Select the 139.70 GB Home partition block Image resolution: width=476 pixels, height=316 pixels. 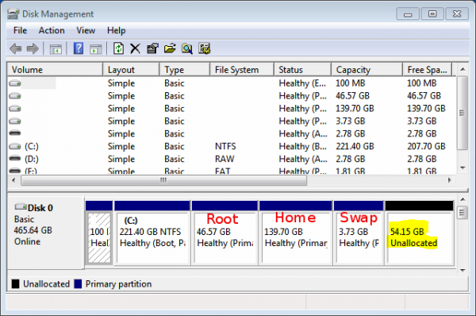tap(296, 233)
